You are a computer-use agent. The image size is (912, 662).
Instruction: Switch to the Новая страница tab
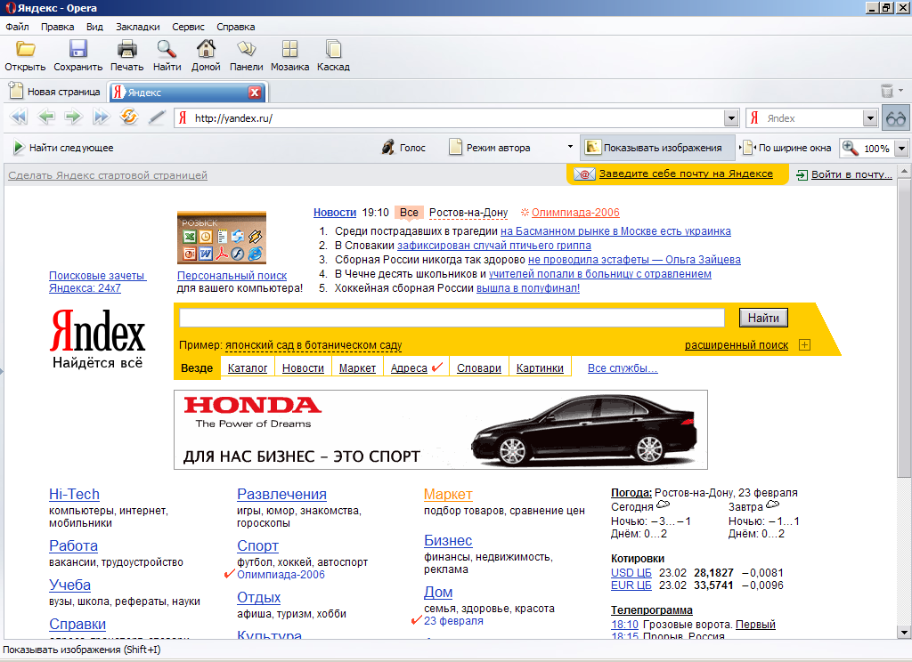pyautogui.click(x=56, y=92)
